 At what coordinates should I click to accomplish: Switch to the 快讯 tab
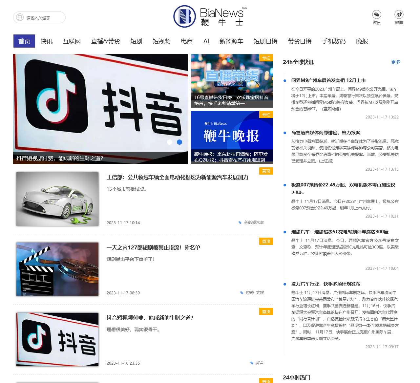coord(46,41)
